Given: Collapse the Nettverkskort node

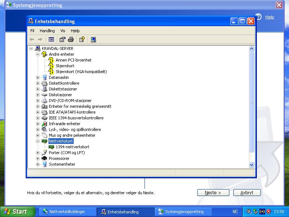Looking at the screenshot, I should coord(38,141).
